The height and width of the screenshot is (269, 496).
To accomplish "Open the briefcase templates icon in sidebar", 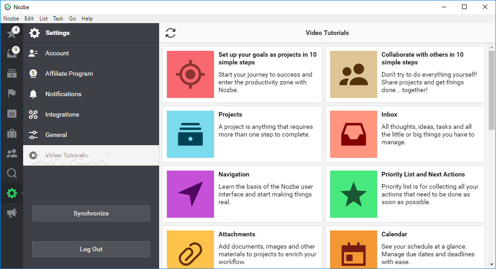I will tap(12, 133).
